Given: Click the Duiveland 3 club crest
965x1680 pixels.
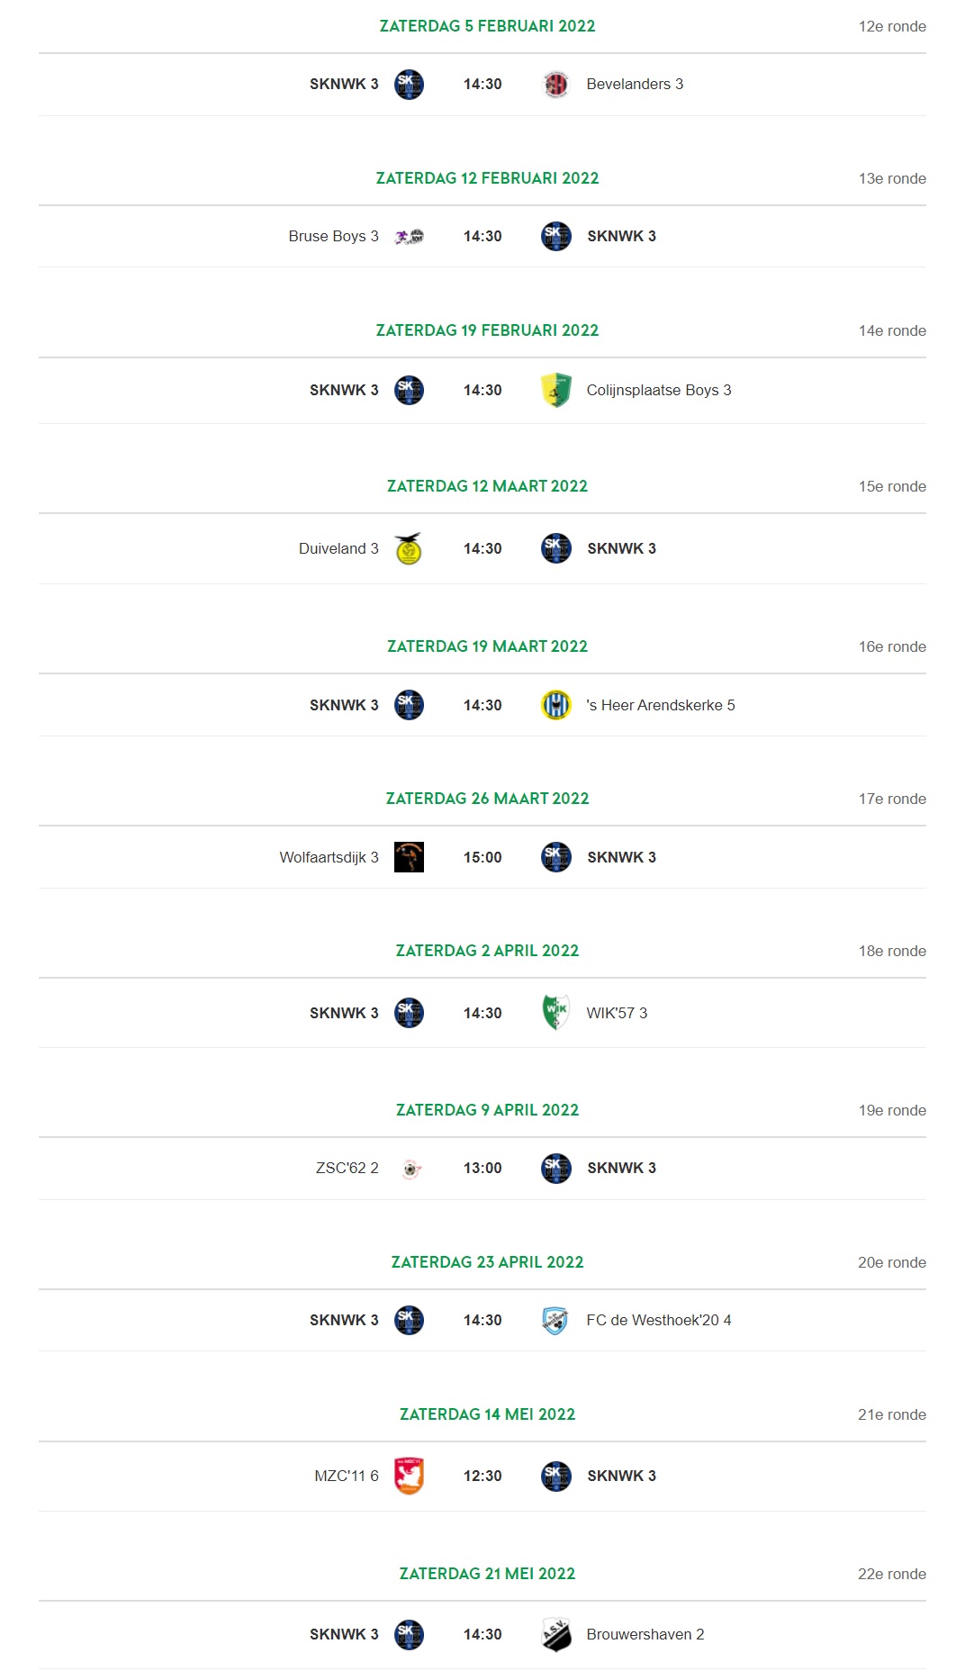Looking at the screenshot, I should tap(409, 548).
